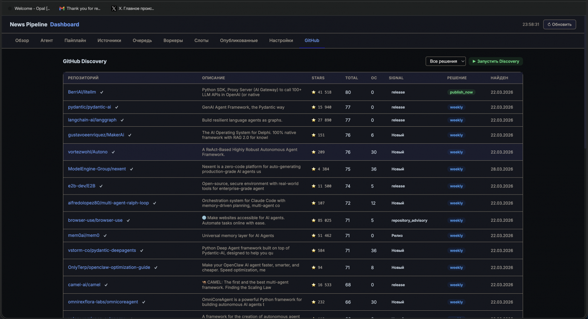Click the Dashboard link in the header

[64, 24]
